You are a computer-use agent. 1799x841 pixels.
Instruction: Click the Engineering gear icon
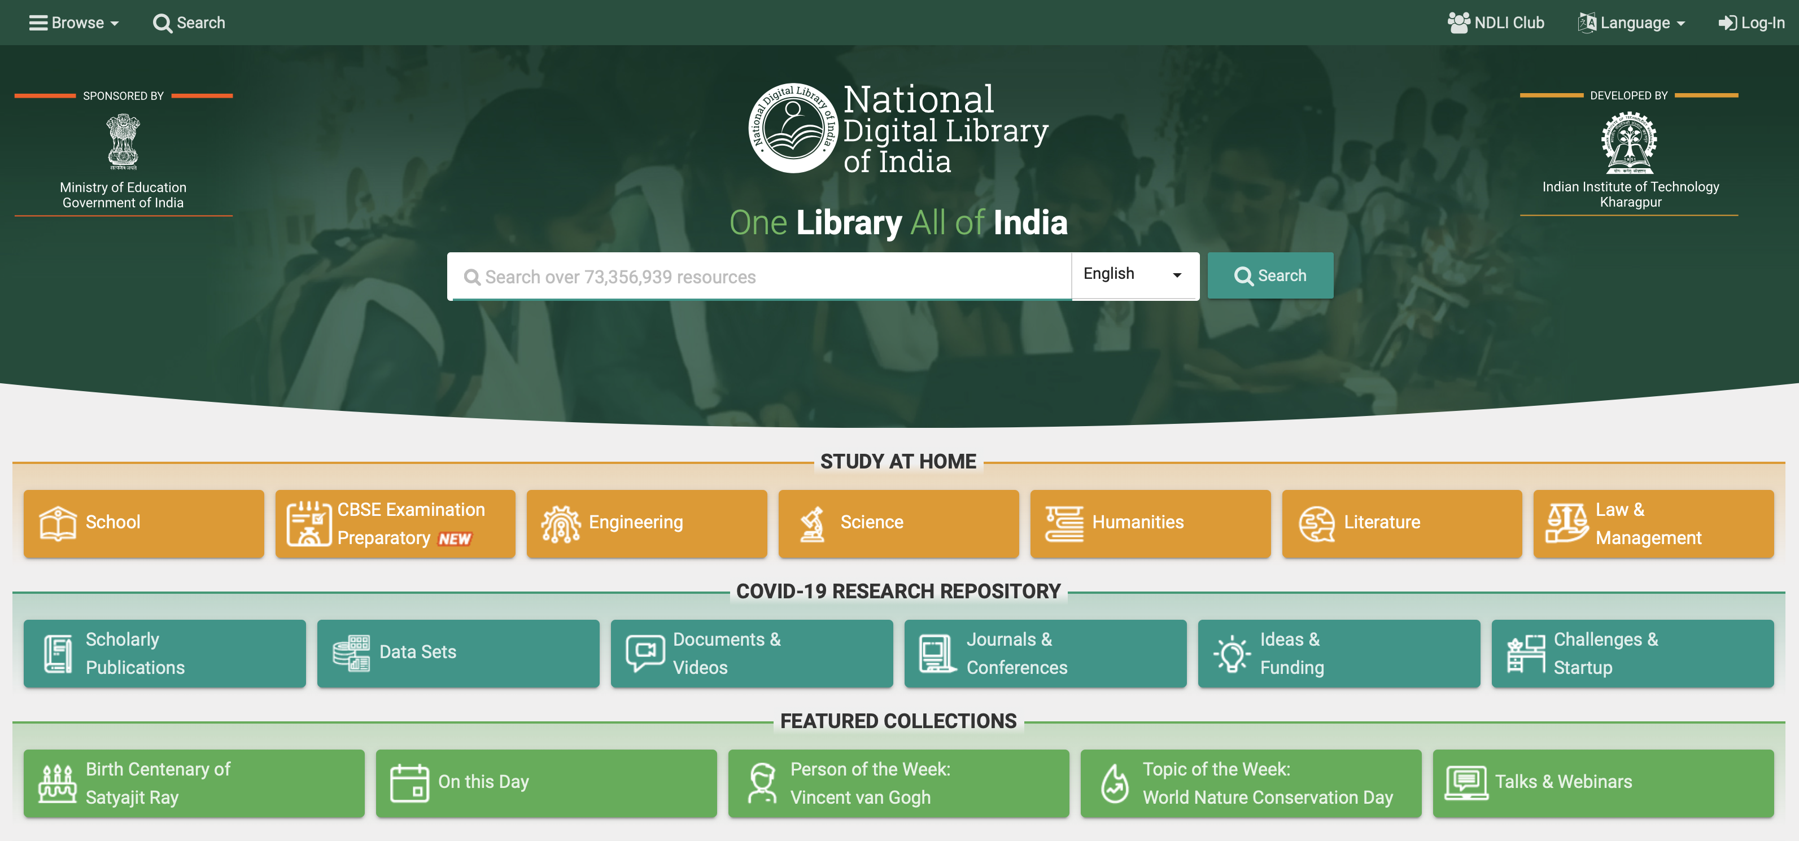(561, 524)
